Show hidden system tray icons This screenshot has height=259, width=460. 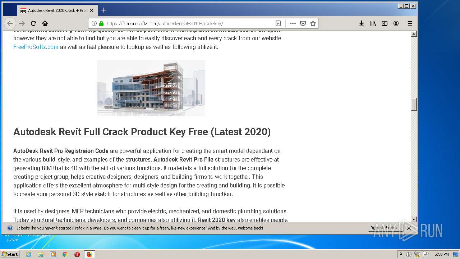pos(401,254)
